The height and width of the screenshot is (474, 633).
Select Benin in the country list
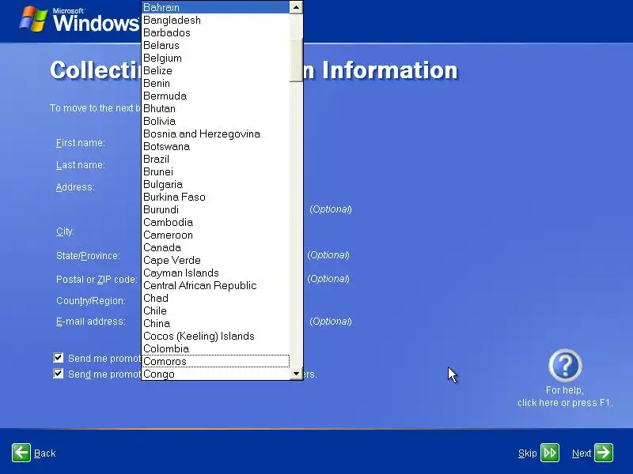tap(215, 83)
